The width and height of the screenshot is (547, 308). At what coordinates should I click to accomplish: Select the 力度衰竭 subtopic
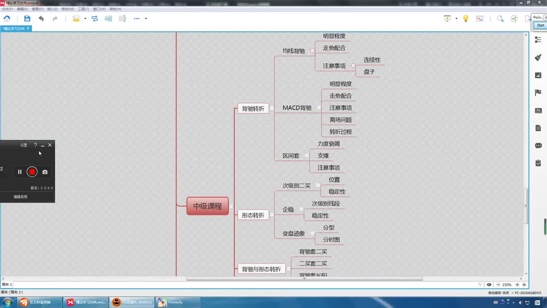pyautogui.click(x=329, y=144)
